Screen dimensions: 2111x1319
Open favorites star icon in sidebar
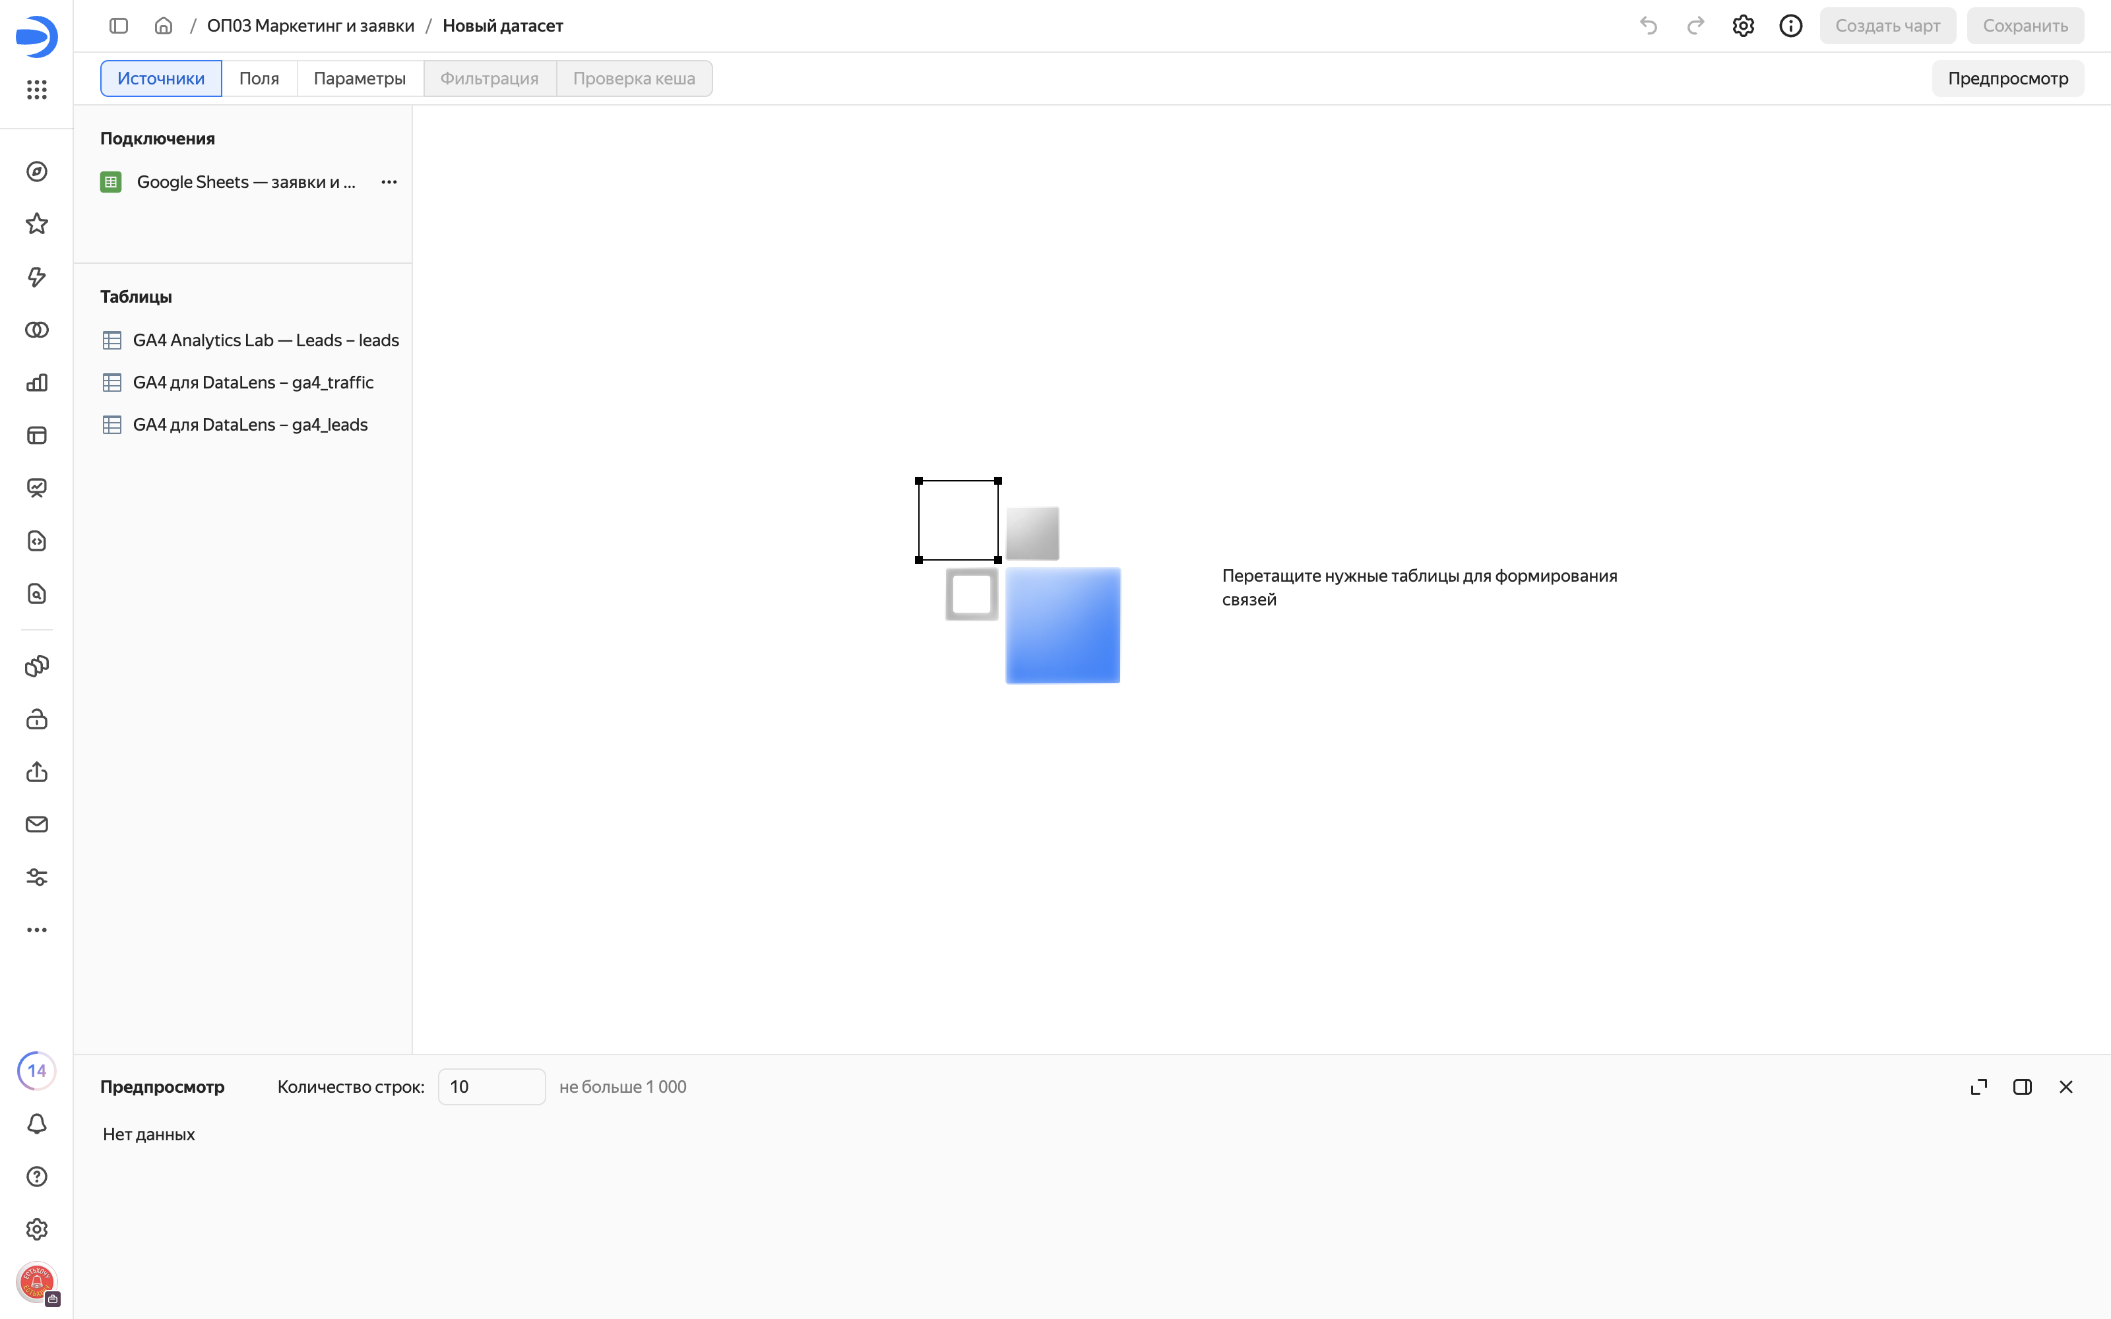click(37, 224)
